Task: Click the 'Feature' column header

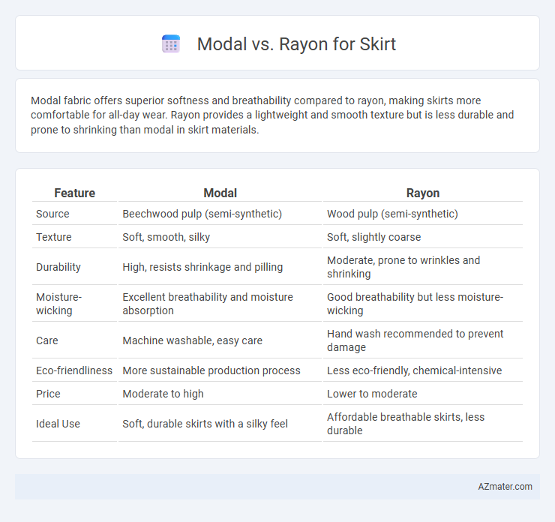Action: tap(75, 193)
